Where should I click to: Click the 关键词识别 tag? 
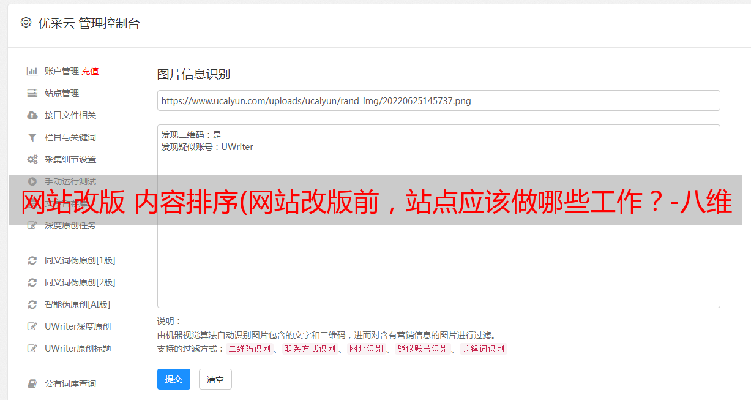coord(483,349)
